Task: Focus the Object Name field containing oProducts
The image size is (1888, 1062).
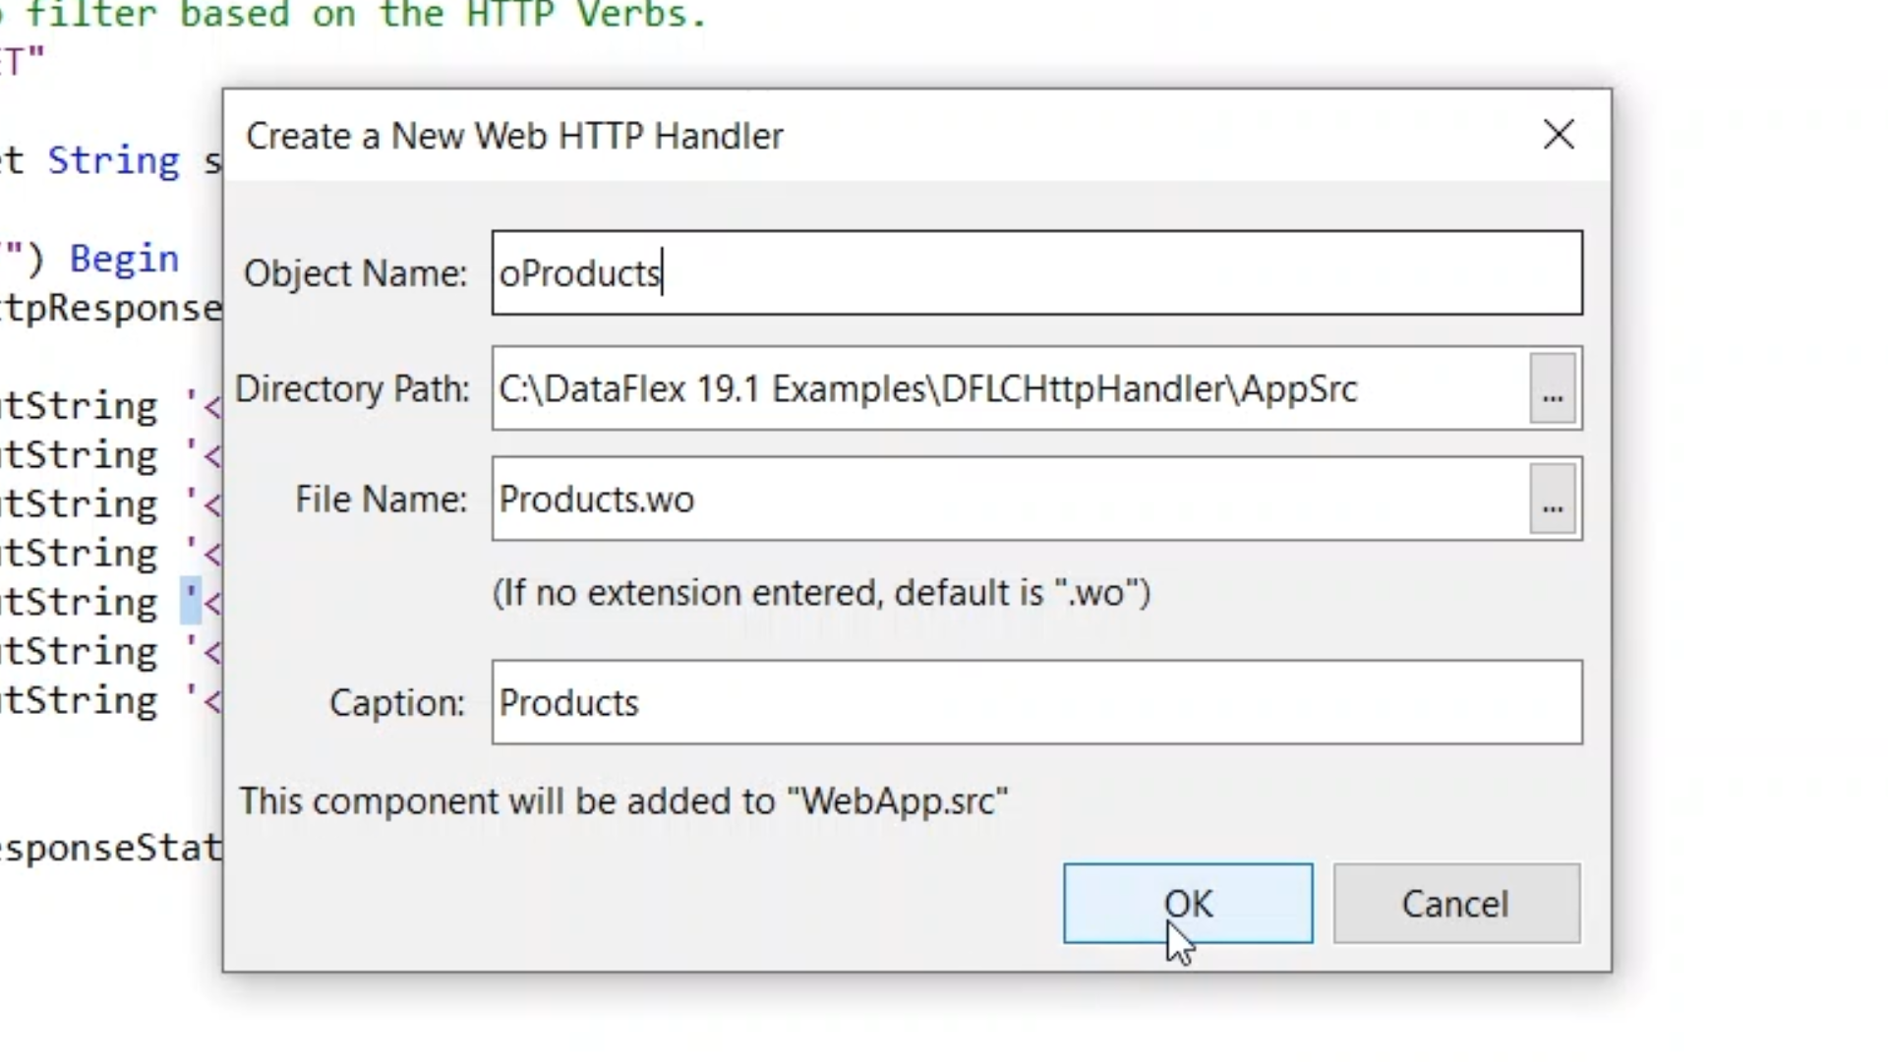Action: coord(1036,273)
